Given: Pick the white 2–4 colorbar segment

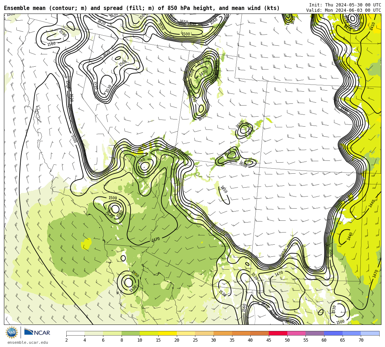Looking at the screenshot, I should (x=75, y=333).
